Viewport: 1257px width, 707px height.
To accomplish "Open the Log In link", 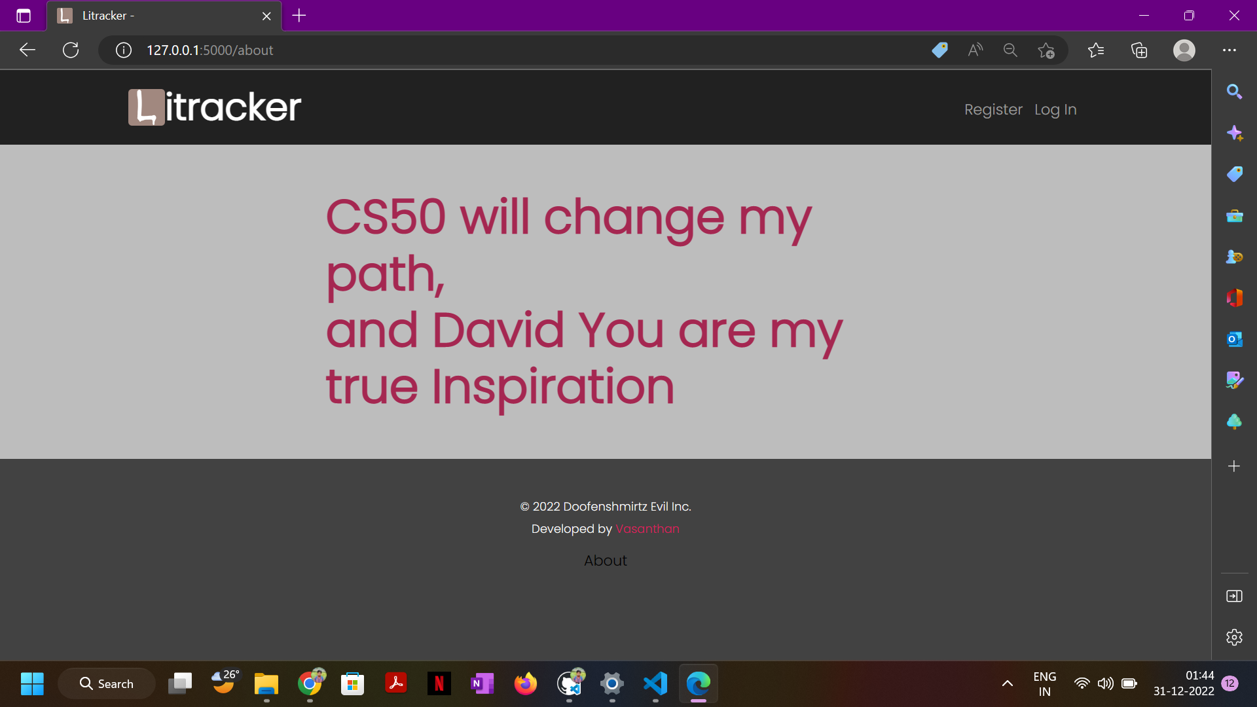I will point(1055,109).
